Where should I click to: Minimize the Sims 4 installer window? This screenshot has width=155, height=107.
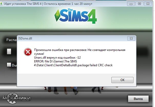coord(131,4)
